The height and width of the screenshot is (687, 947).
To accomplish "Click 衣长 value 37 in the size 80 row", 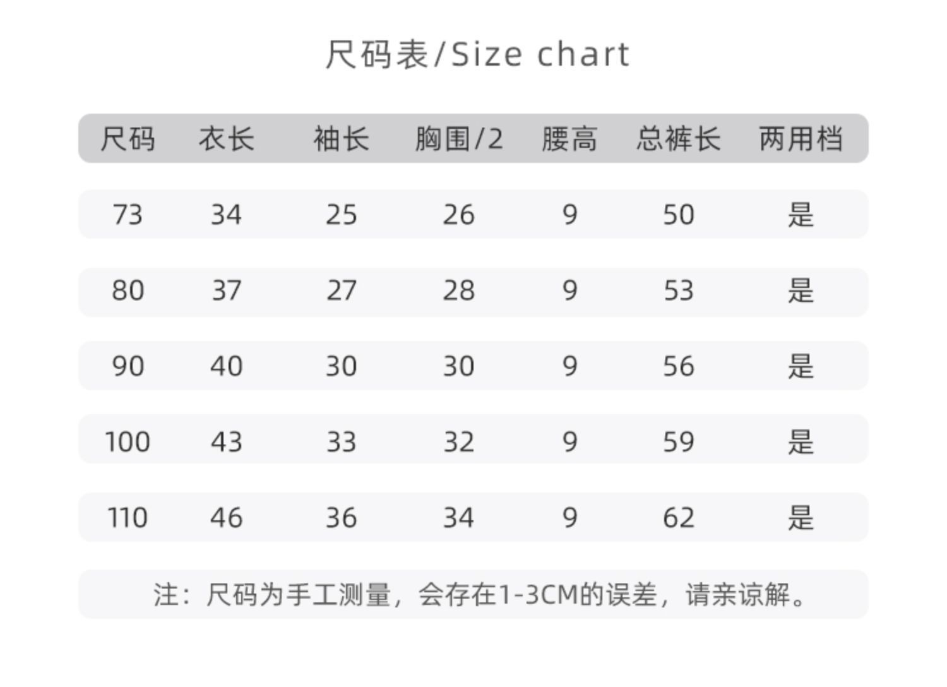I will [x=226, y=290].
